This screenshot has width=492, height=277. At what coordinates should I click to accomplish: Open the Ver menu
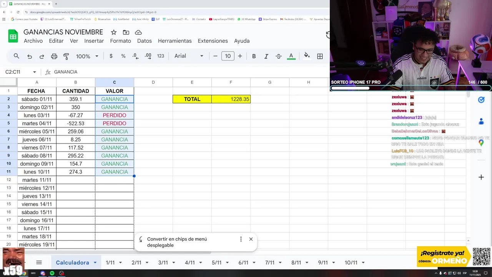click(74, 41)
